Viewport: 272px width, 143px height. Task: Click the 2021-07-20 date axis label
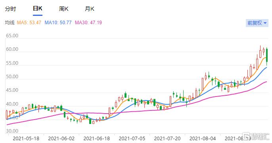click(x=167, y=139)
